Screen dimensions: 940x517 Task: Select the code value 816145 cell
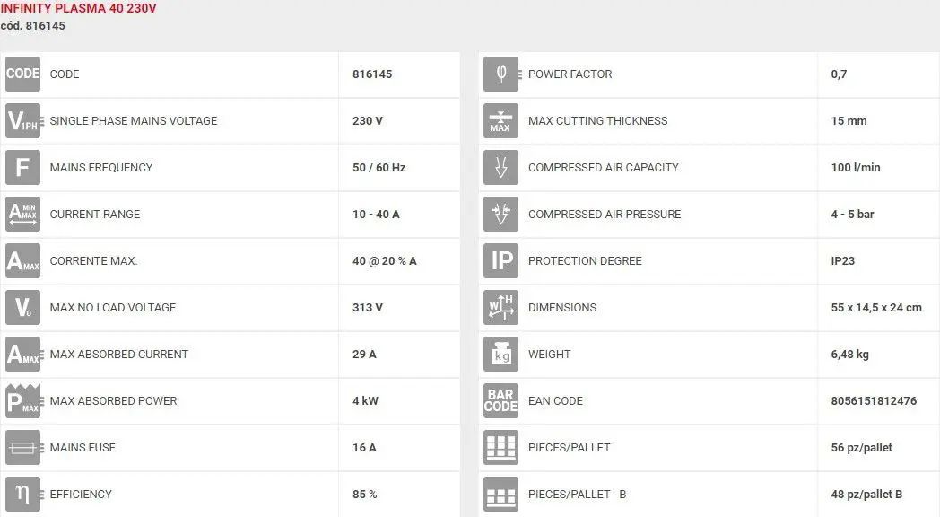(x=398, y=74)
